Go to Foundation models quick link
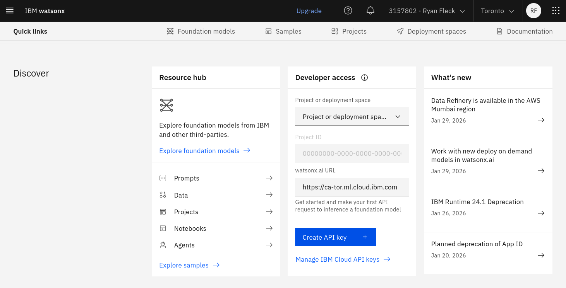The height and width of the screenshot is (288, 566). (201, 31)
